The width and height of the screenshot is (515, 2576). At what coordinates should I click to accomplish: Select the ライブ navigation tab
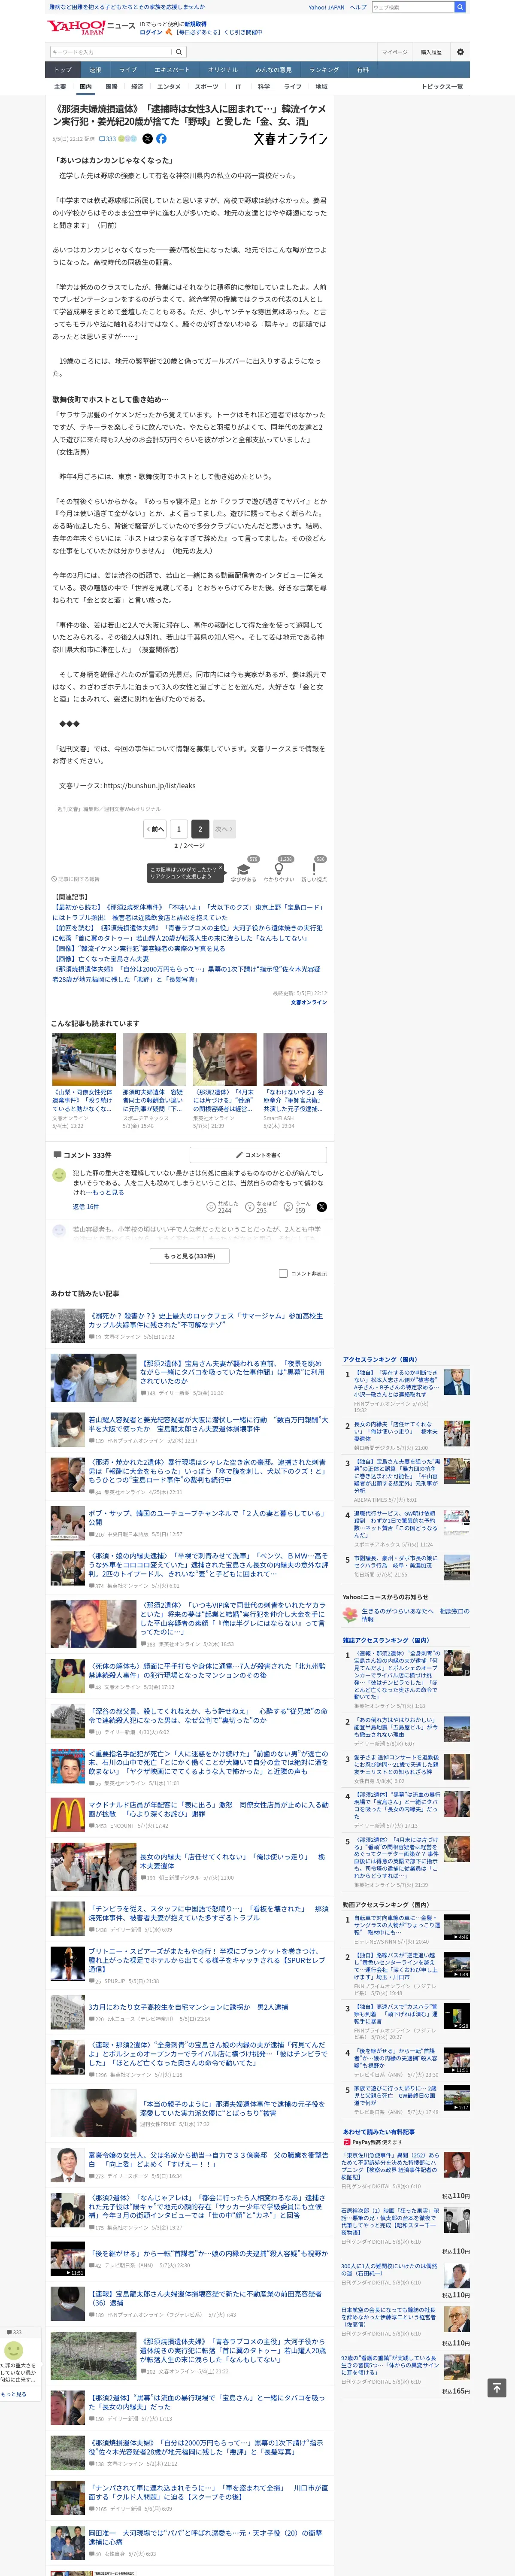coord(127,70)
